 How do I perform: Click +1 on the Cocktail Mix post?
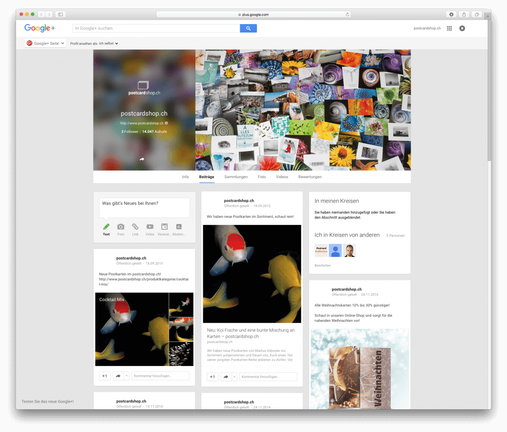105,376
